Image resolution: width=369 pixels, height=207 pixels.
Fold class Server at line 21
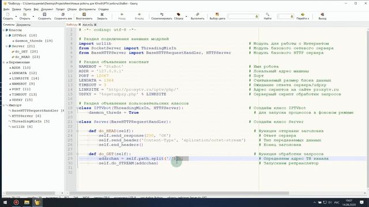coord(77,122)
